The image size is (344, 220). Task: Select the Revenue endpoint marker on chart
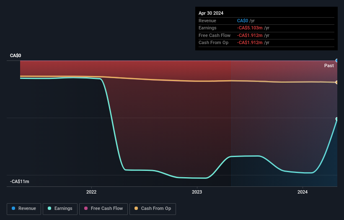337,60
